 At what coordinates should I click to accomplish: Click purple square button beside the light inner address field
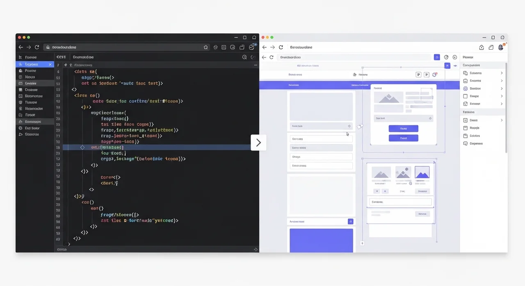tap(437, 57)
